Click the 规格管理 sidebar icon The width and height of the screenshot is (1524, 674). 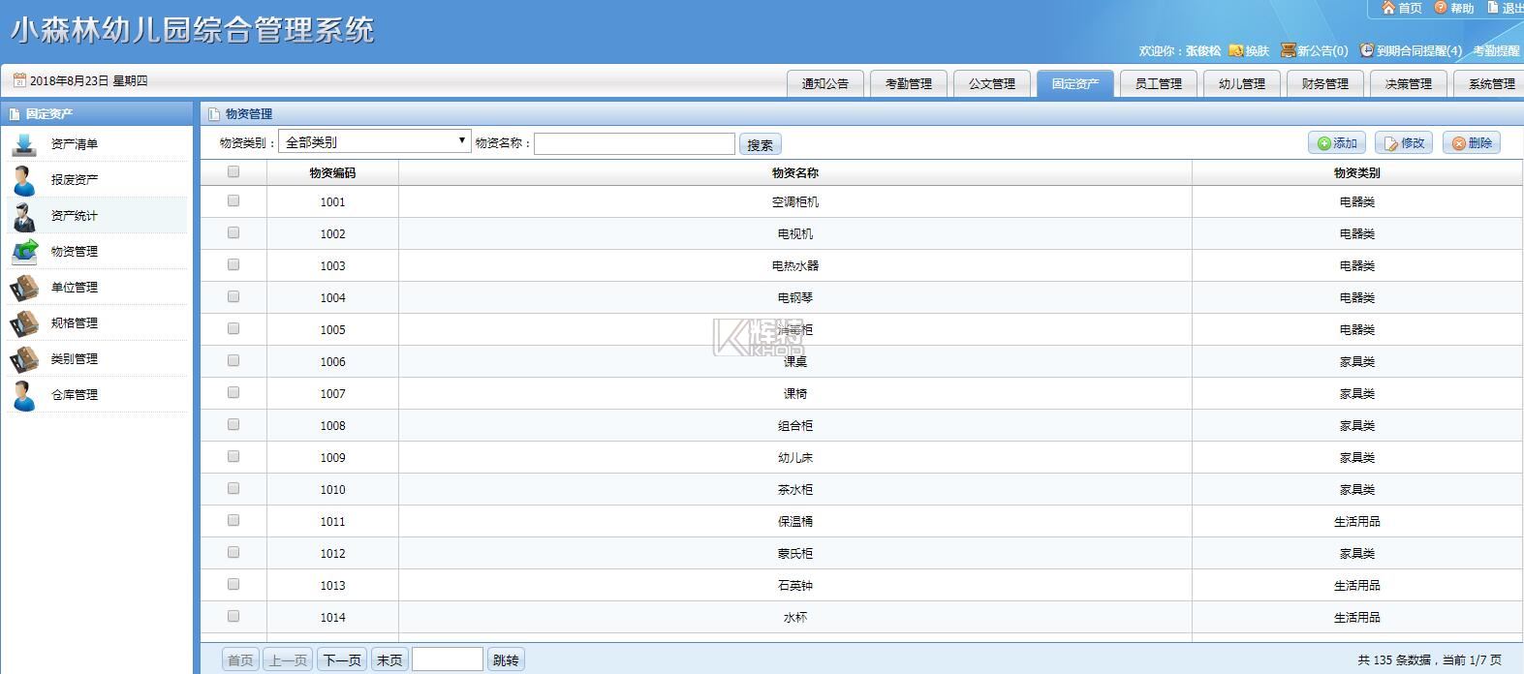coord(24,323)
